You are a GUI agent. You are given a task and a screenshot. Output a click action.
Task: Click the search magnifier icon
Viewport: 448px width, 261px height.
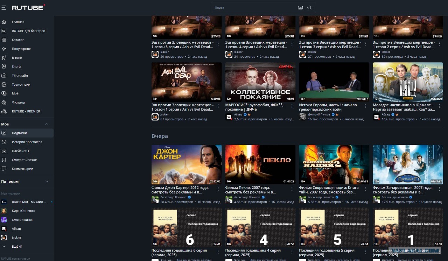pos(309,8)
